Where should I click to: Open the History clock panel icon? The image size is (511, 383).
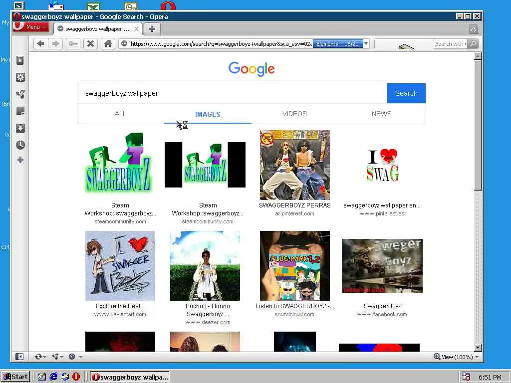point(20,145)
